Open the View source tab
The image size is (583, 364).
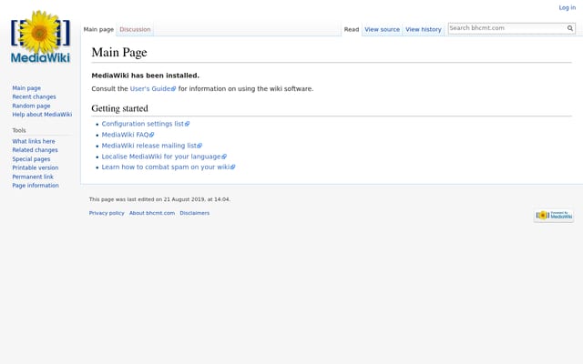(383, 29)
